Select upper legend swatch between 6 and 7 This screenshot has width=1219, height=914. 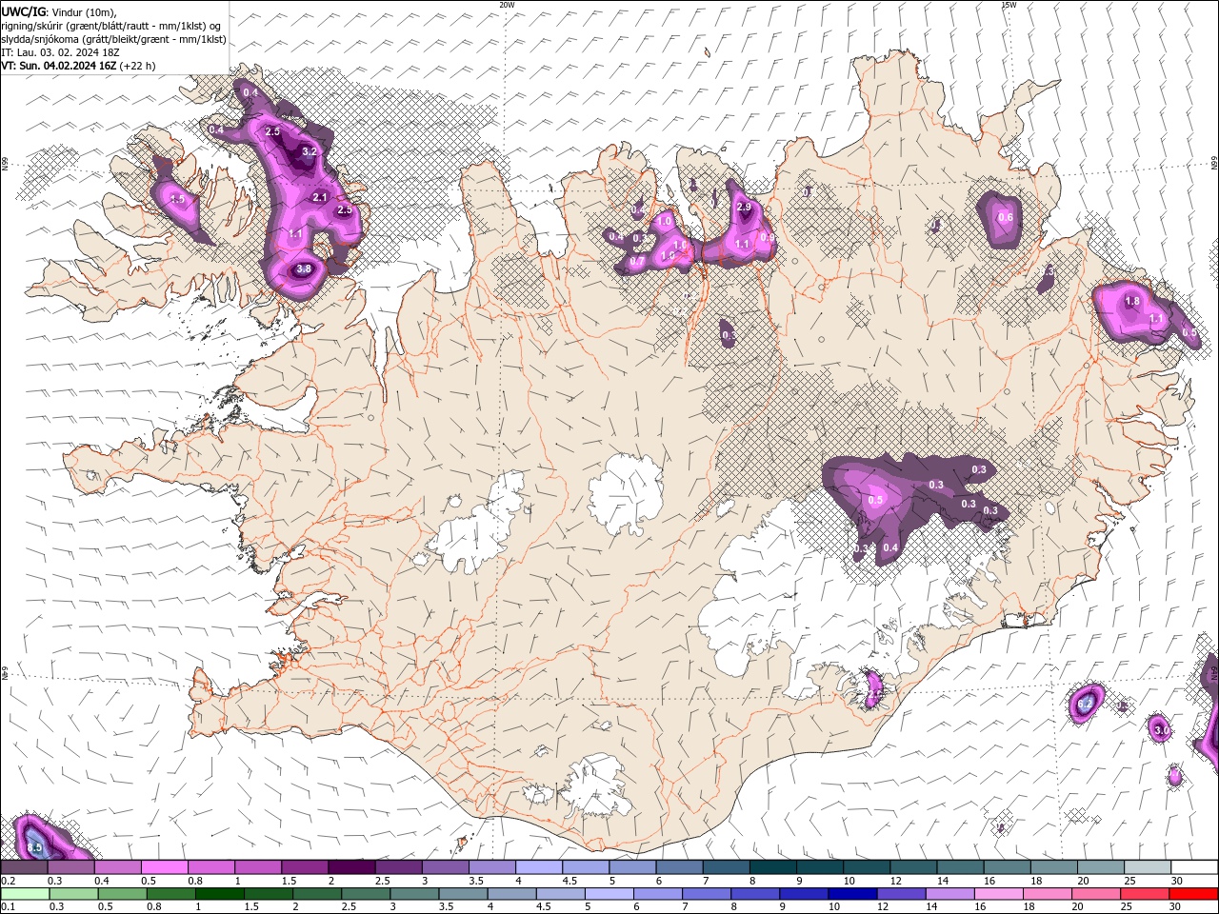tap(680, 866)
